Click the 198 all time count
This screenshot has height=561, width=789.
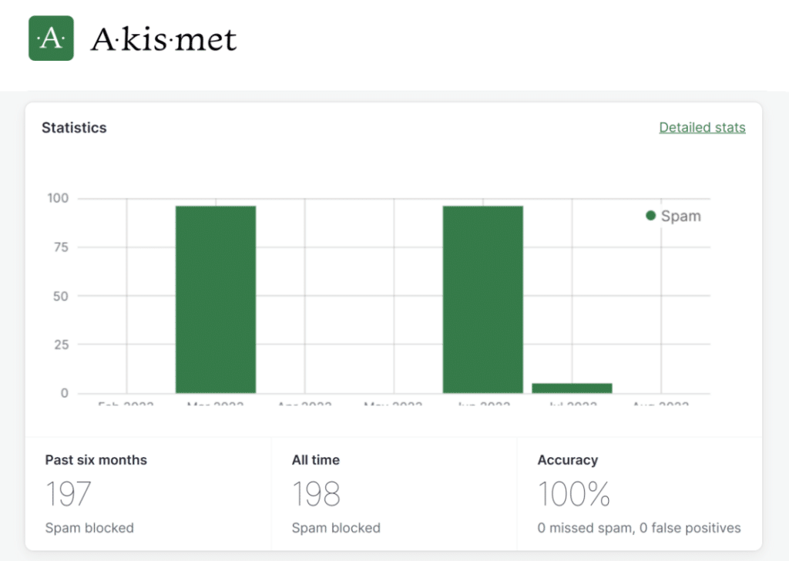point(317,494)
